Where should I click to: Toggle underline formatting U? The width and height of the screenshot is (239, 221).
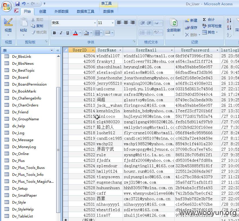[x=68, y=33]
